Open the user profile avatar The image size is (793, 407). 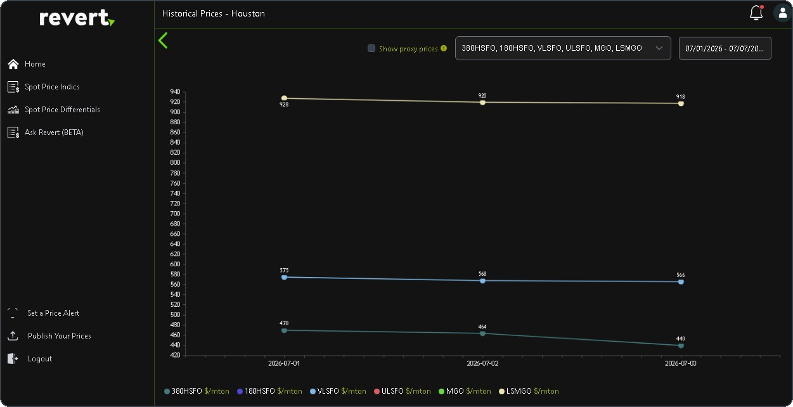(782, 13)
